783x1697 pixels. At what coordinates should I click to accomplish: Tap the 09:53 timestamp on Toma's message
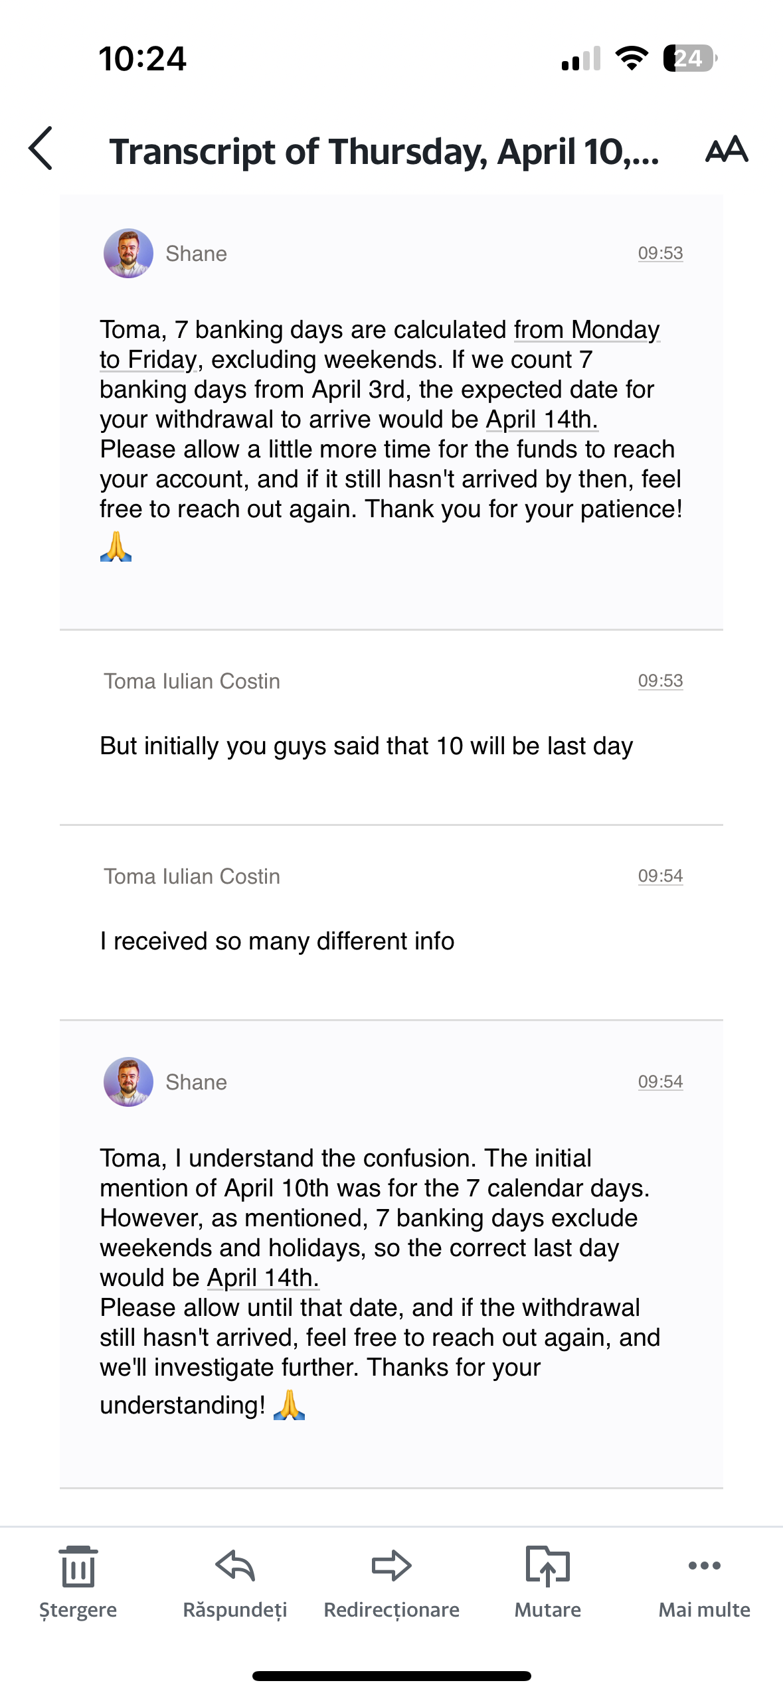660,681
